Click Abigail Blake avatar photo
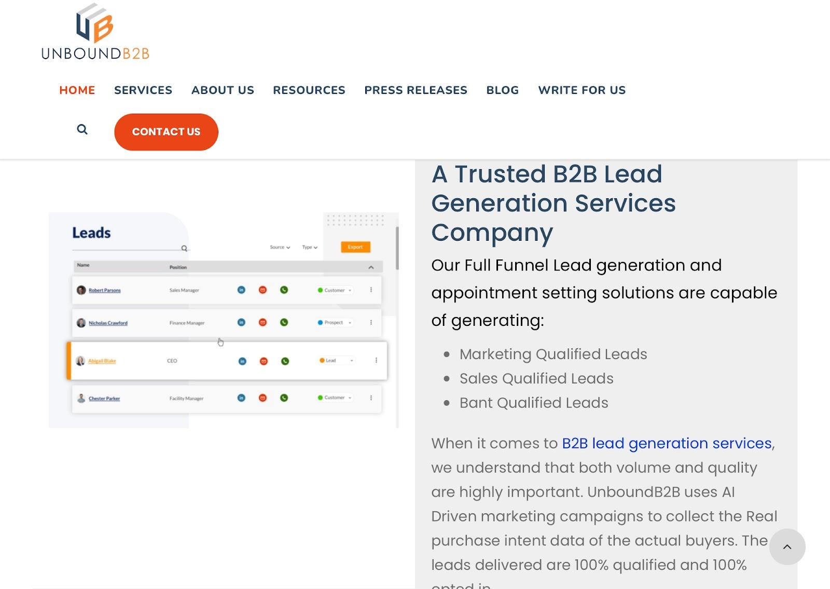 pos(80,361)
